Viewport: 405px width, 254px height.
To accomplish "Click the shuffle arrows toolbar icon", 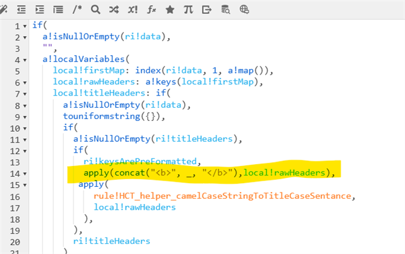I will (x=114, y=10).
